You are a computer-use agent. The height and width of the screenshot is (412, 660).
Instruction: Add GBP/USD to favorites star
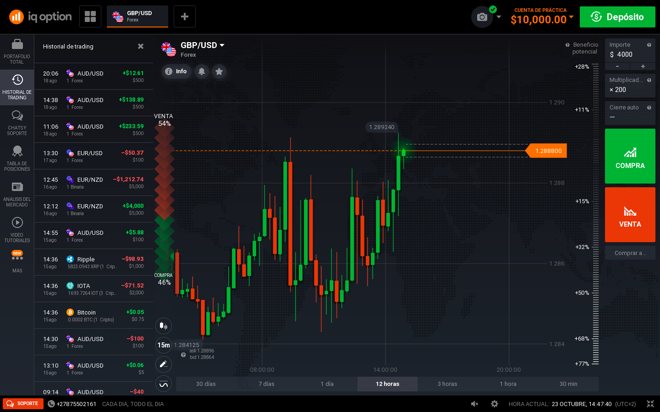219,71
